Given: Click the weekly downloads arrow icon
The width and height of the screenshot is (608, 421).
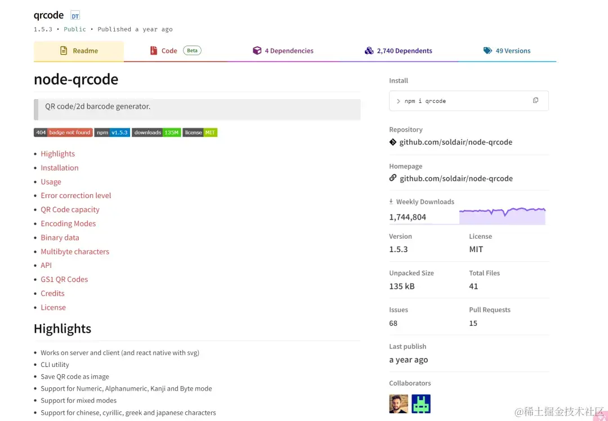Looking at the screenshot, I should (x=391, y=201).
